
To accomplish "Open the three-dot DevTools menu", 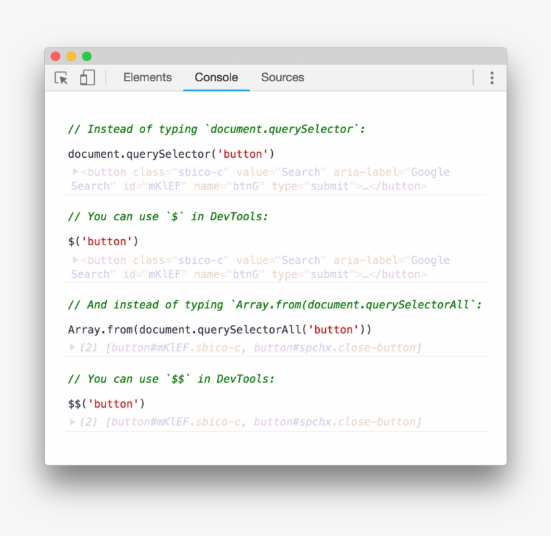I will pyautogui.click(x=492, y=78).
